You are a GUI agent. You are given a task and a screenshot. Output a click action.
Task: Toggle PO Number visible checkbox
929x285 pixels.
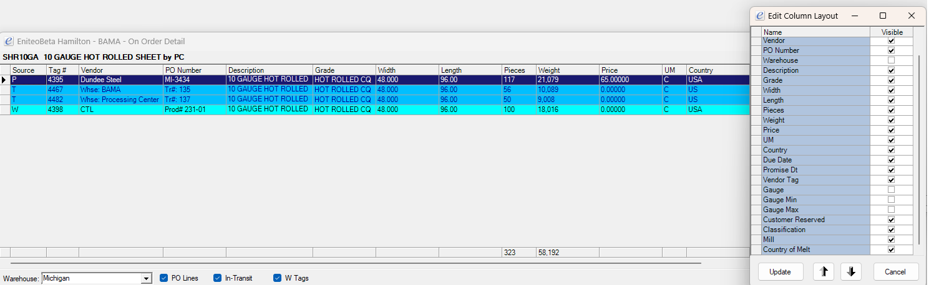tap(891, 50)
